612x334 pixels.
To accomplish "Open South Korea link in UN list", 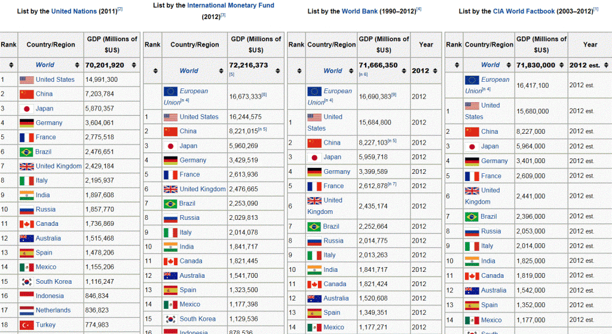I will click(x=54, y=281).
